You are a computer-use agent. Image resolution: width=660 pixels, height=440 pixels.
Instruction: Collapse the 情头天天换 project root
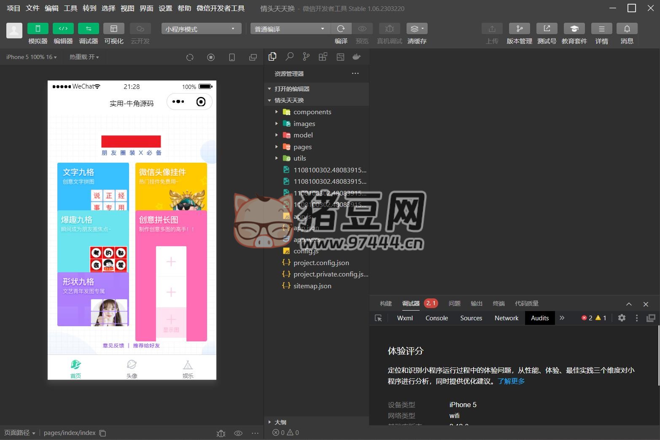coord(317,100)
